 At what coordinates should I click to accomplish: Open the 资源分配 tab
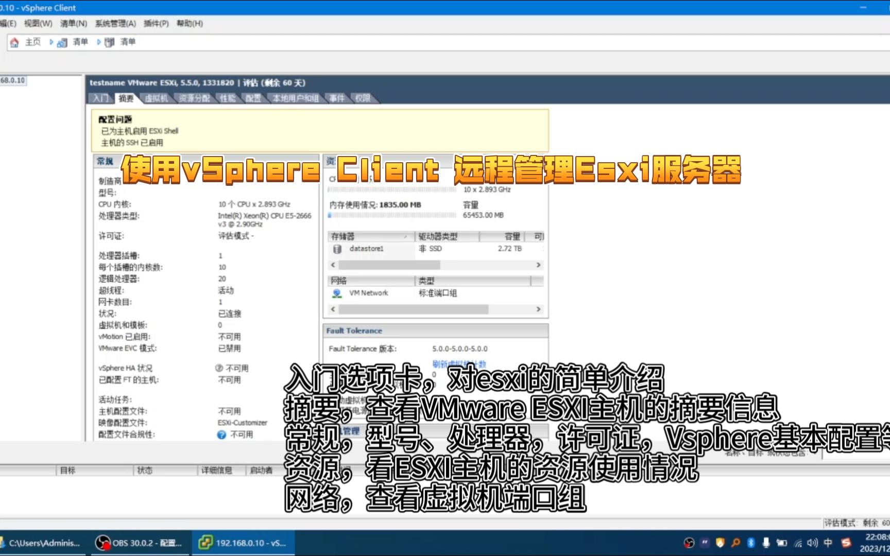(194, 98)
